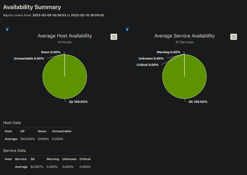Image resolution: width=247 pixels, height=175 pixels.
Task: Select the "Ok 100.00%" pie label
Action: point(198,102)
